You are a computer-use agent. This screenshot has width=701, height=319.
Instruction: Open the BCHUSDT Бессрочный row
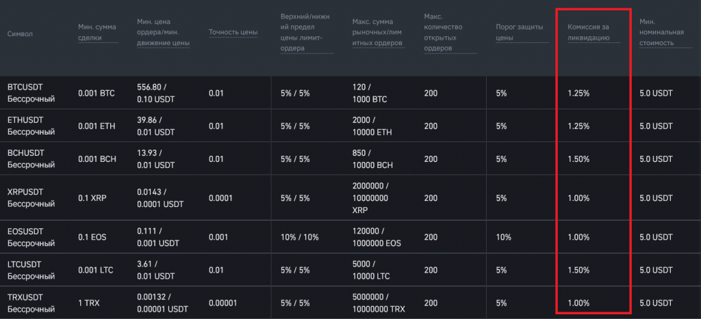click(31, 158)
